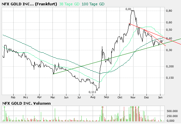181x128 pixels.
Task: Click the "Jul" month label
Action: click(x=79, y=97)
